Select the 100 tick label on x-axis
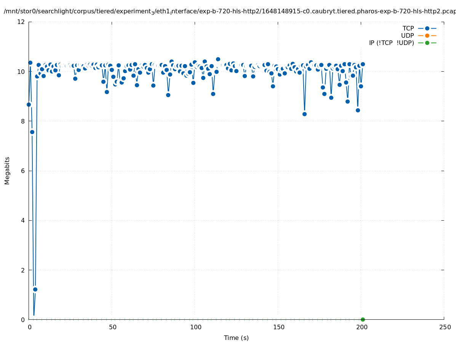Viewport: 456px width, 343px height. point(195,327)
